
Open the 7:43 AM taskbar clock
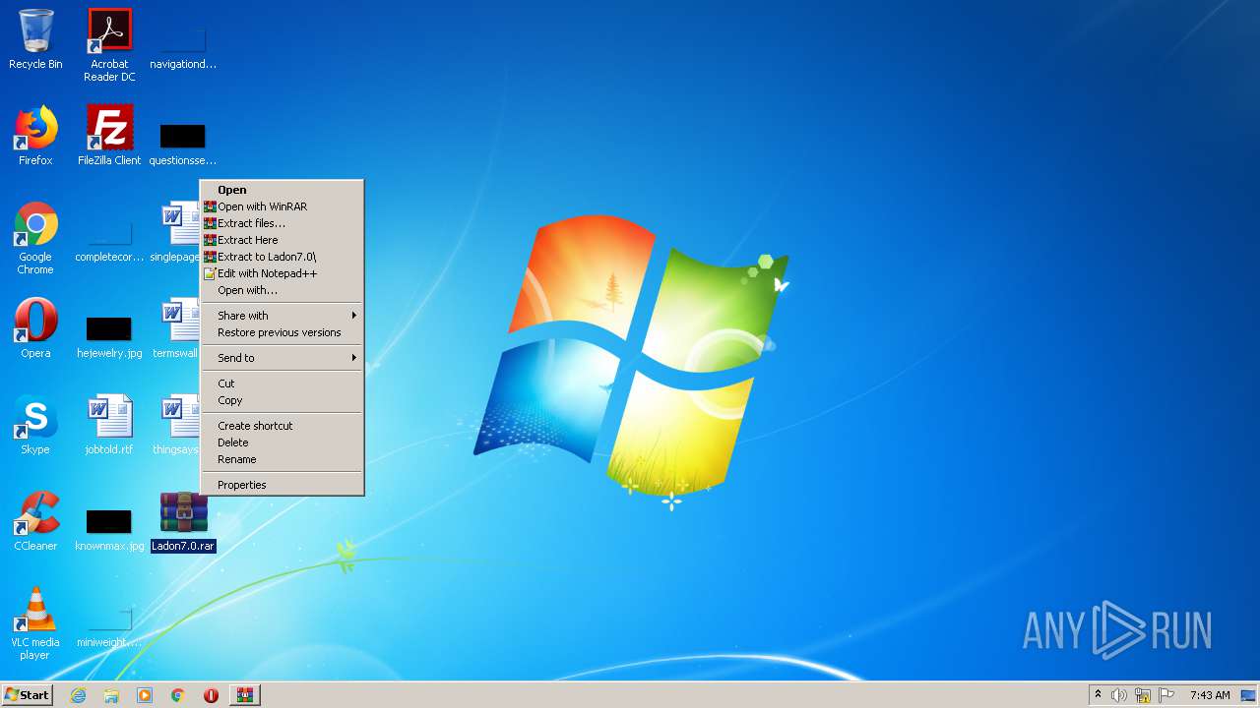1210,695
